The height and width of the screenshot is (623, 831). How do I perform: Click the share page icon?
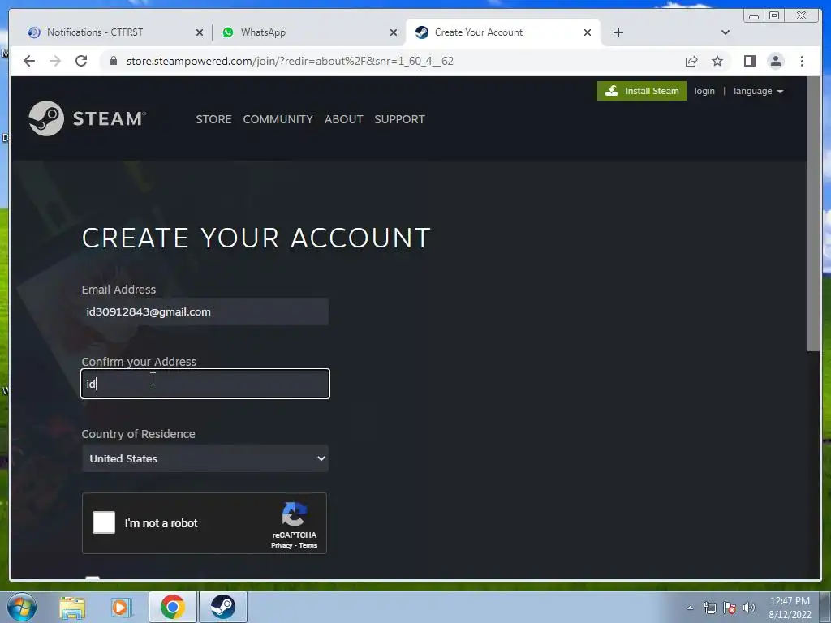tap(691, 61)
